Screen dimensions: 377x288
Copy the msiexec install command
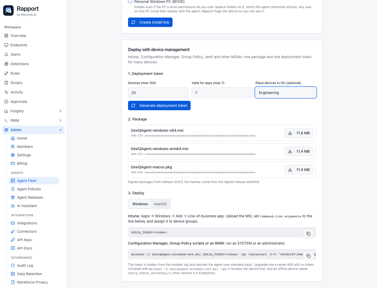308,256
